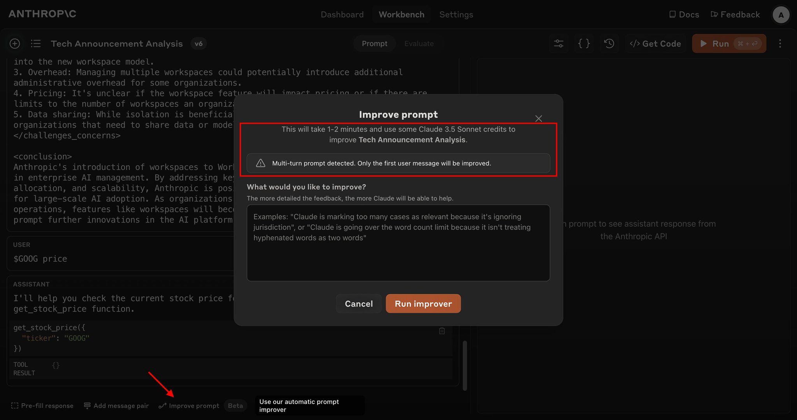This screenshot has width=797, height=420.
Task: Open the version history icon
Action: pos(609,44)
